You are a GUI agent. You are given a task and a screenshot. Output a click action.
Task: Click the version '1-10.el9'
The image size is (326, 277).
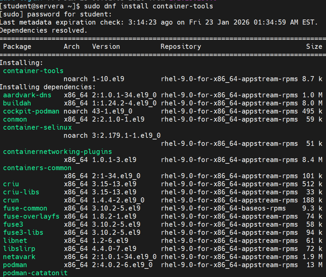(x=108, y=79)
